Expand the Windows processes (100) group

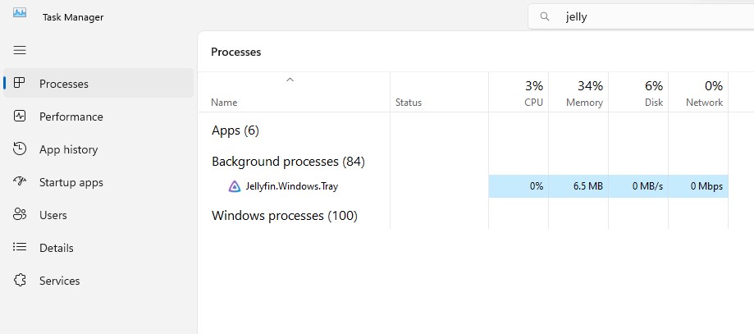pyautogui.click(x=285, y=216)
